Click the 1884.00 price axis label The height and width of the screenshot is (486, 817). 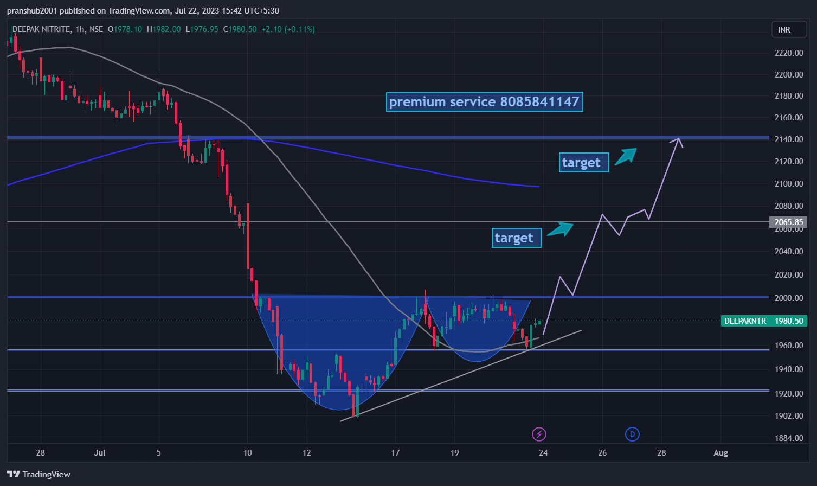pos(789,438)
